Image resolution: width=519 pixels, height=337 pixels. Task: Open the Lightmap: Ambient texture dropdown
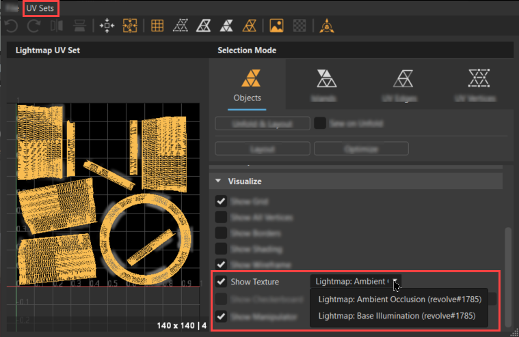coord(356,282)
